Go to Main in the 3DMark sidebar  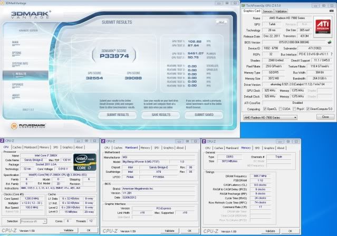tap(15, 42)
